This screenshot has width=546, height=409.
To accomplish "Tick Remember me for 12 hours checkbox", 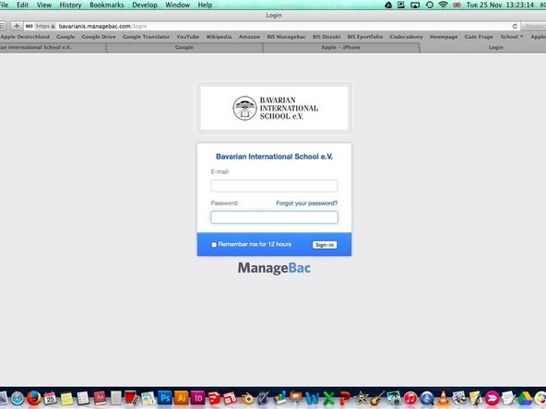I will click(214, 245).
